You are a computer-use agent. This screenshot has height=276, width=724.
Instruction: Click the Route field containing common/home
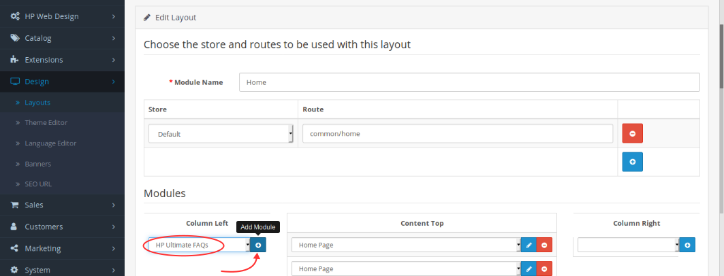coord(458,134)
